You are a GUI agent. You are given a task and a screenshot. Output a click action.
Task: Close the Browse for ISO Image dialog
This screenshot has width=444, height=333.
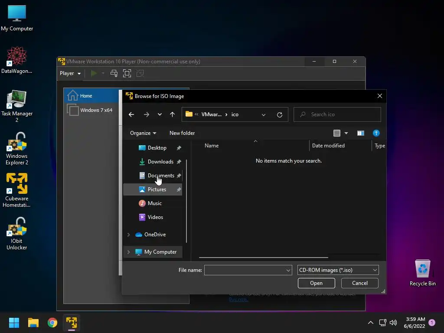(380, 96)
